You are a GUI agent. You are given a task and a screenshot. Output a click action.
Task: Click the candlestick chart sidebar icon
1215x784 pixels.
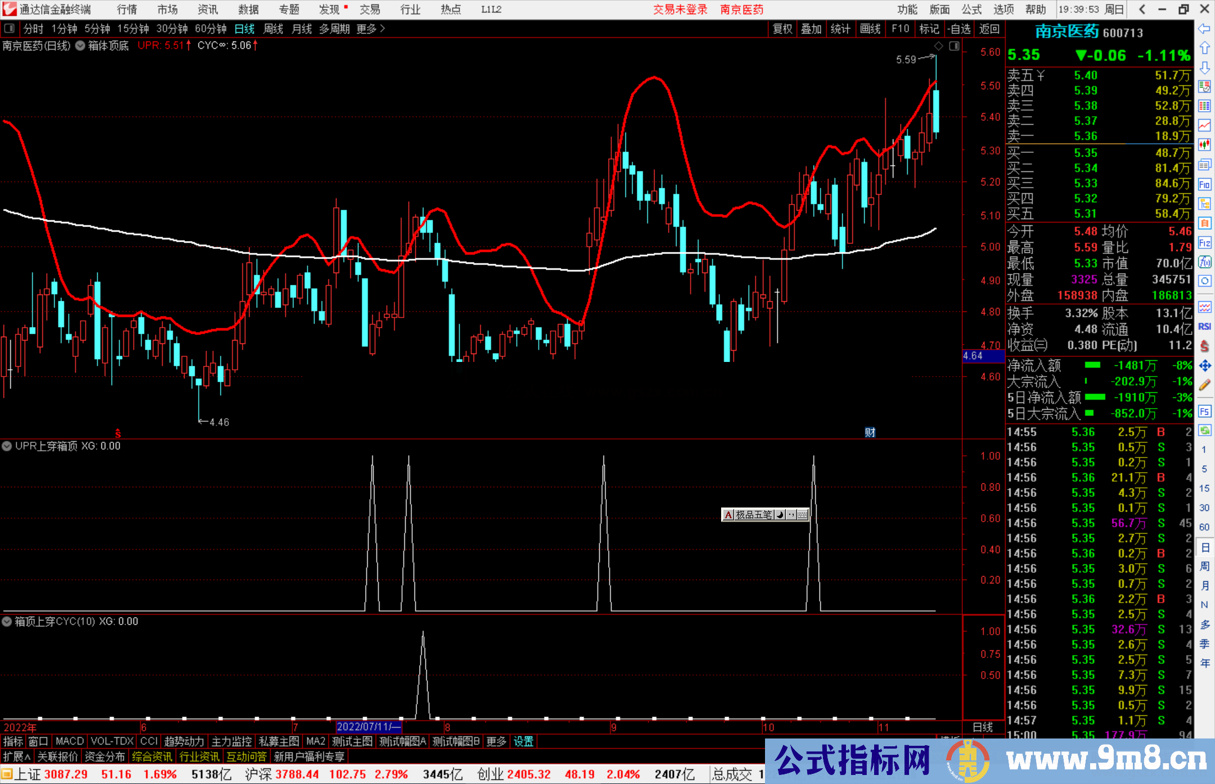click(x=1204, y=145)
